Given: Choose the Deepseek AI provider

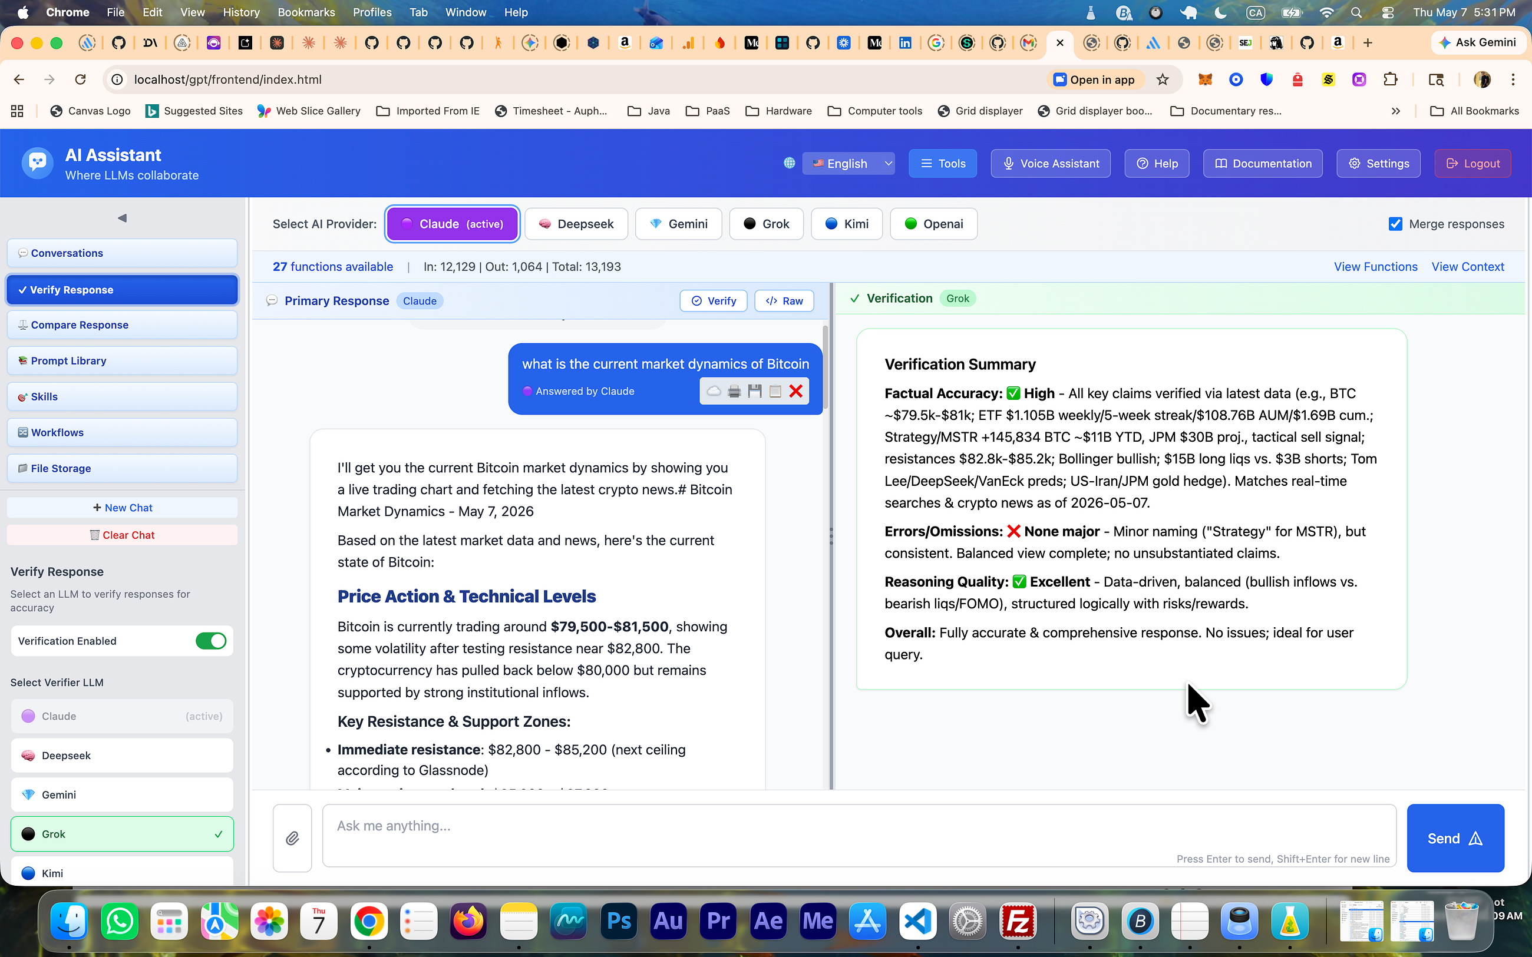Looking at the screenshot, I should point(576,223).
